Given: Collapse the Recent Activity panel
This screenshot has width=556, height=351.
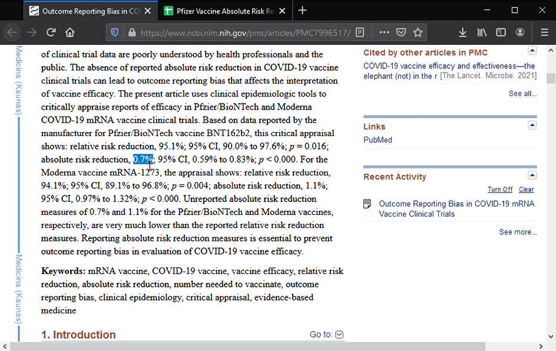Looking at the screenshot, I should click(532, 175).
